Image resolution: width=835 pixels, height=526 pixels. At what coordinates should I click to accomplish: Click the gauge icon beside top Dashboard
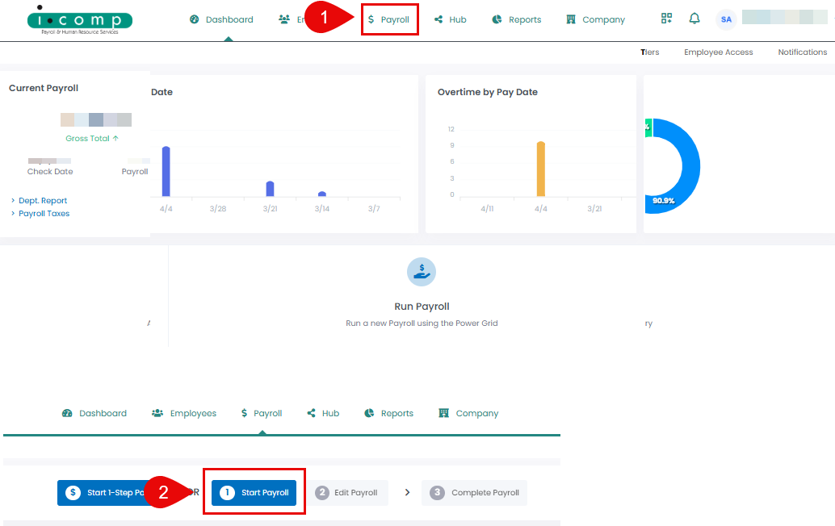[195, 19]
